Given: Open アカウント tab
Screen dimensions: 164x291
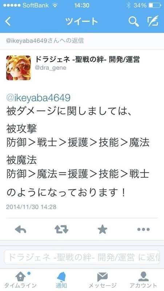Looking at the screenshot, I should tap(143, 280).
